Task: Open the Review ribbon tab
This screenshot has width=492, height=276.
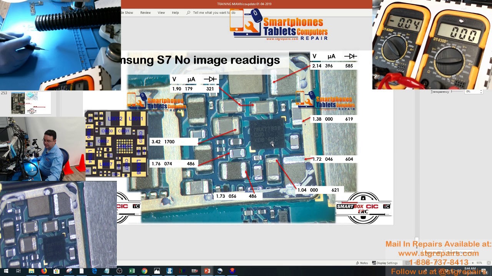Action: [x=145, y=13]
